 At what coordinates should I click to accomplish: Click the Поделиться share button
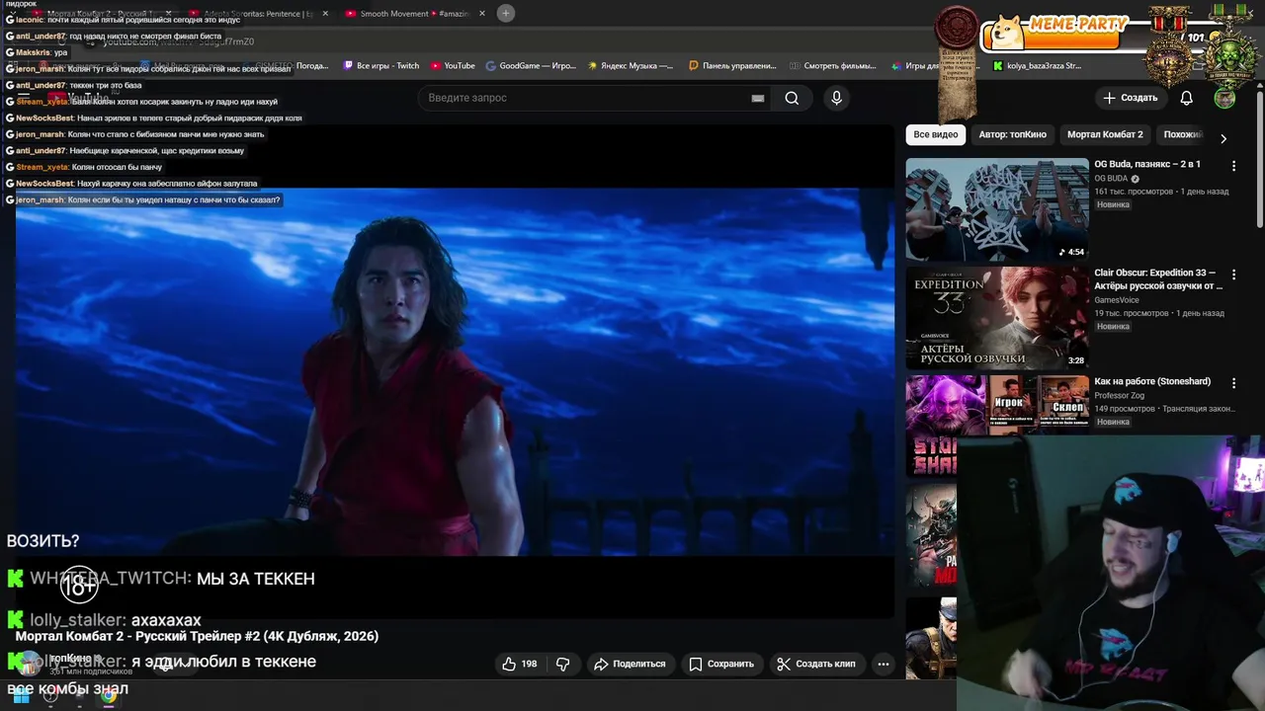(629, 664)
